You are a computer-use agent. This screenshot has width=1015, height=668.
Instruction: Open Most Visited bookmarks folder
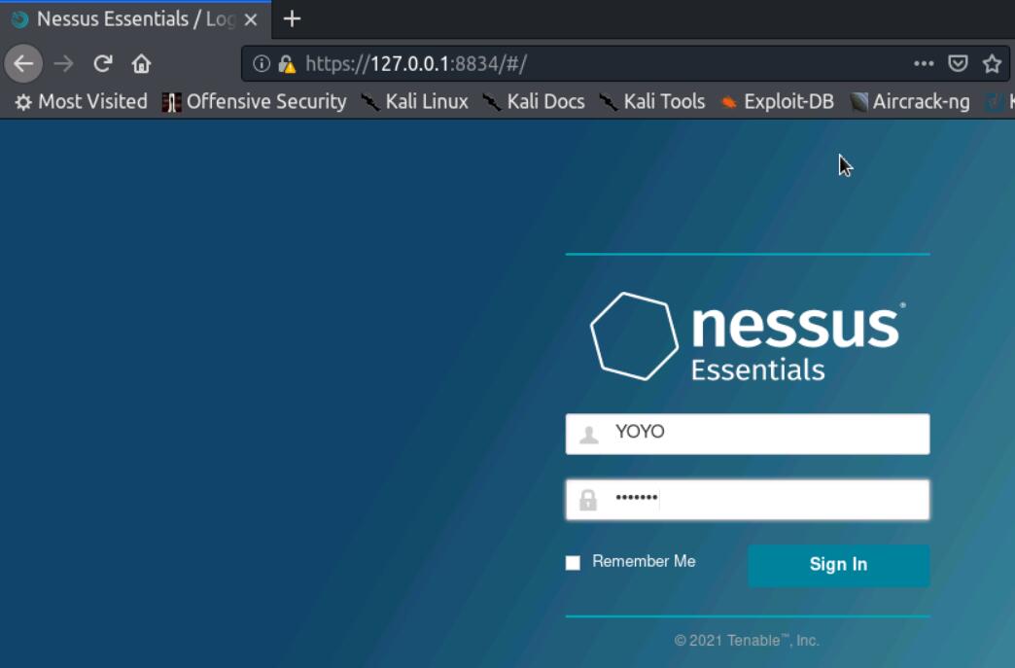click(x=82, y=102)
